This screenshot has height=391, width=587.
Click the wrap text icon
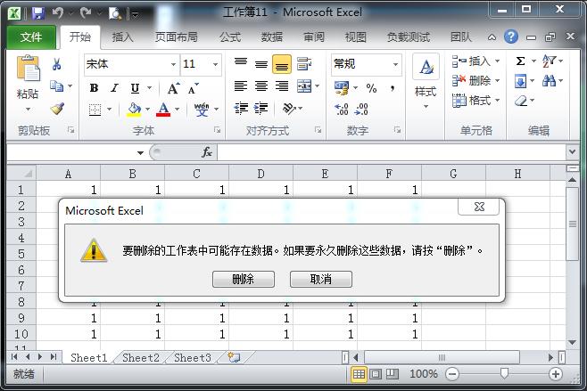[303, 64]
